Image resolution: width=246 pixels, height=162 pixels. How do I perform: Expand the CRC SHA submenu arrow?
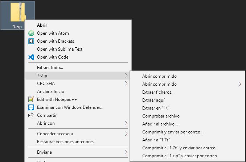[126, 84]
